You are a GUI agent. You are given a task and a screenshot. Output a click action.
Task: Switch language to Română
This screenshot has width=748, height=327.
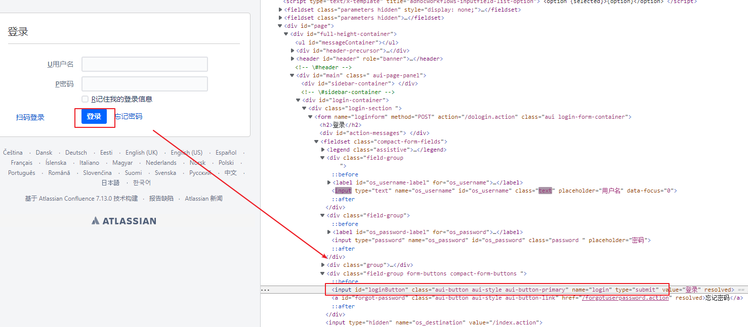click(59, 173)
